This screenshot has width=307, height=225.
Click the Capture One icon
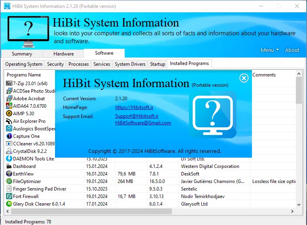pos(9,136)
